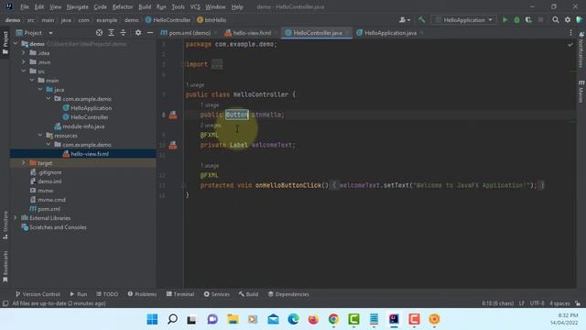Collapse the src folder

coord(24,71)
